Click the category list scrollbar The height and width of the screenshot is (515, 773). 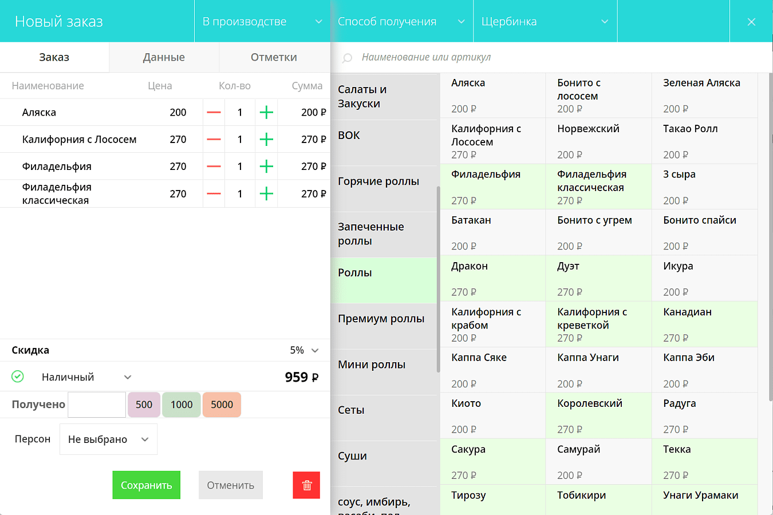pyautogui.click(x=439, y=279)
